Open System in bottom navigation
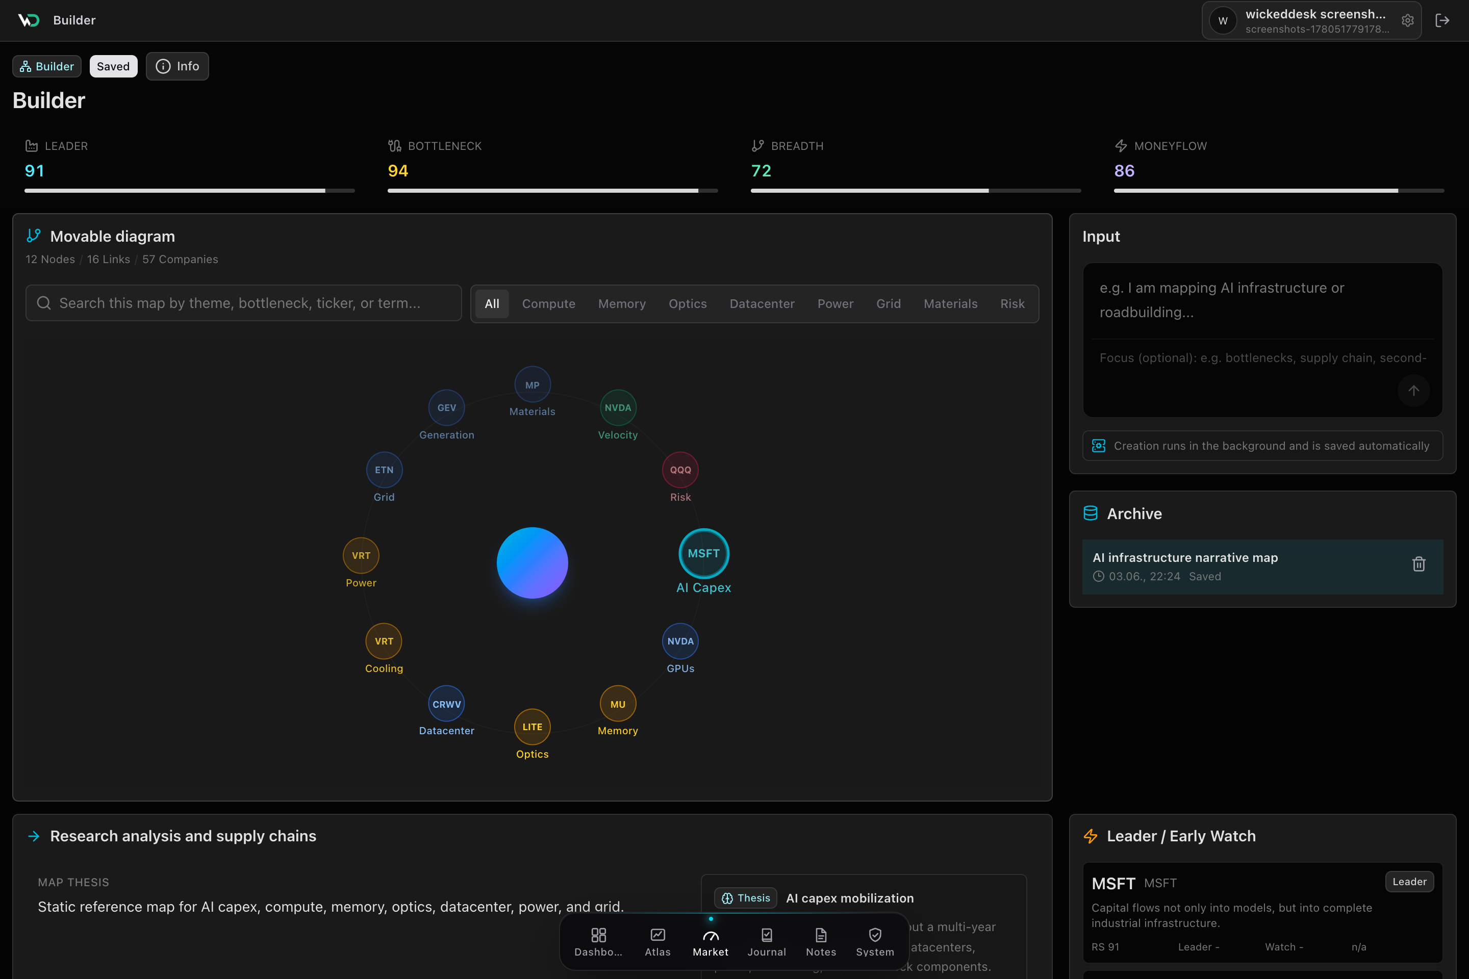Screen dimensions: 1469x979 pyautogui.click(x=875, y=942)
